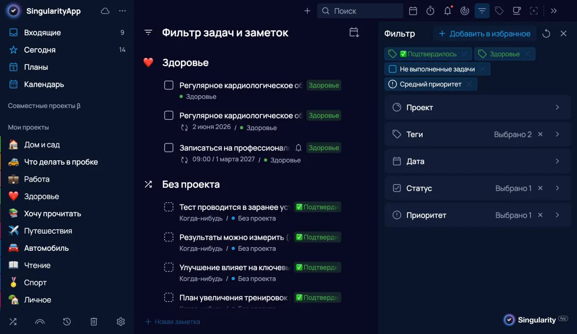The width and height of the screenshot is (577, 334).
Task: Open the calendar icon in top toolbar
Action: tap(413, 11)
